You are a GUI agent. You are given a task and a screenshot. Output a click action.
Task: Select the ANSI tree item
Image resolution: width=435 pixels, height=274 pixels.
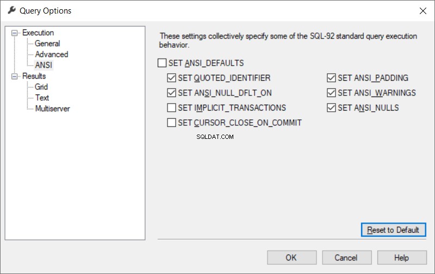click(43, 65)
